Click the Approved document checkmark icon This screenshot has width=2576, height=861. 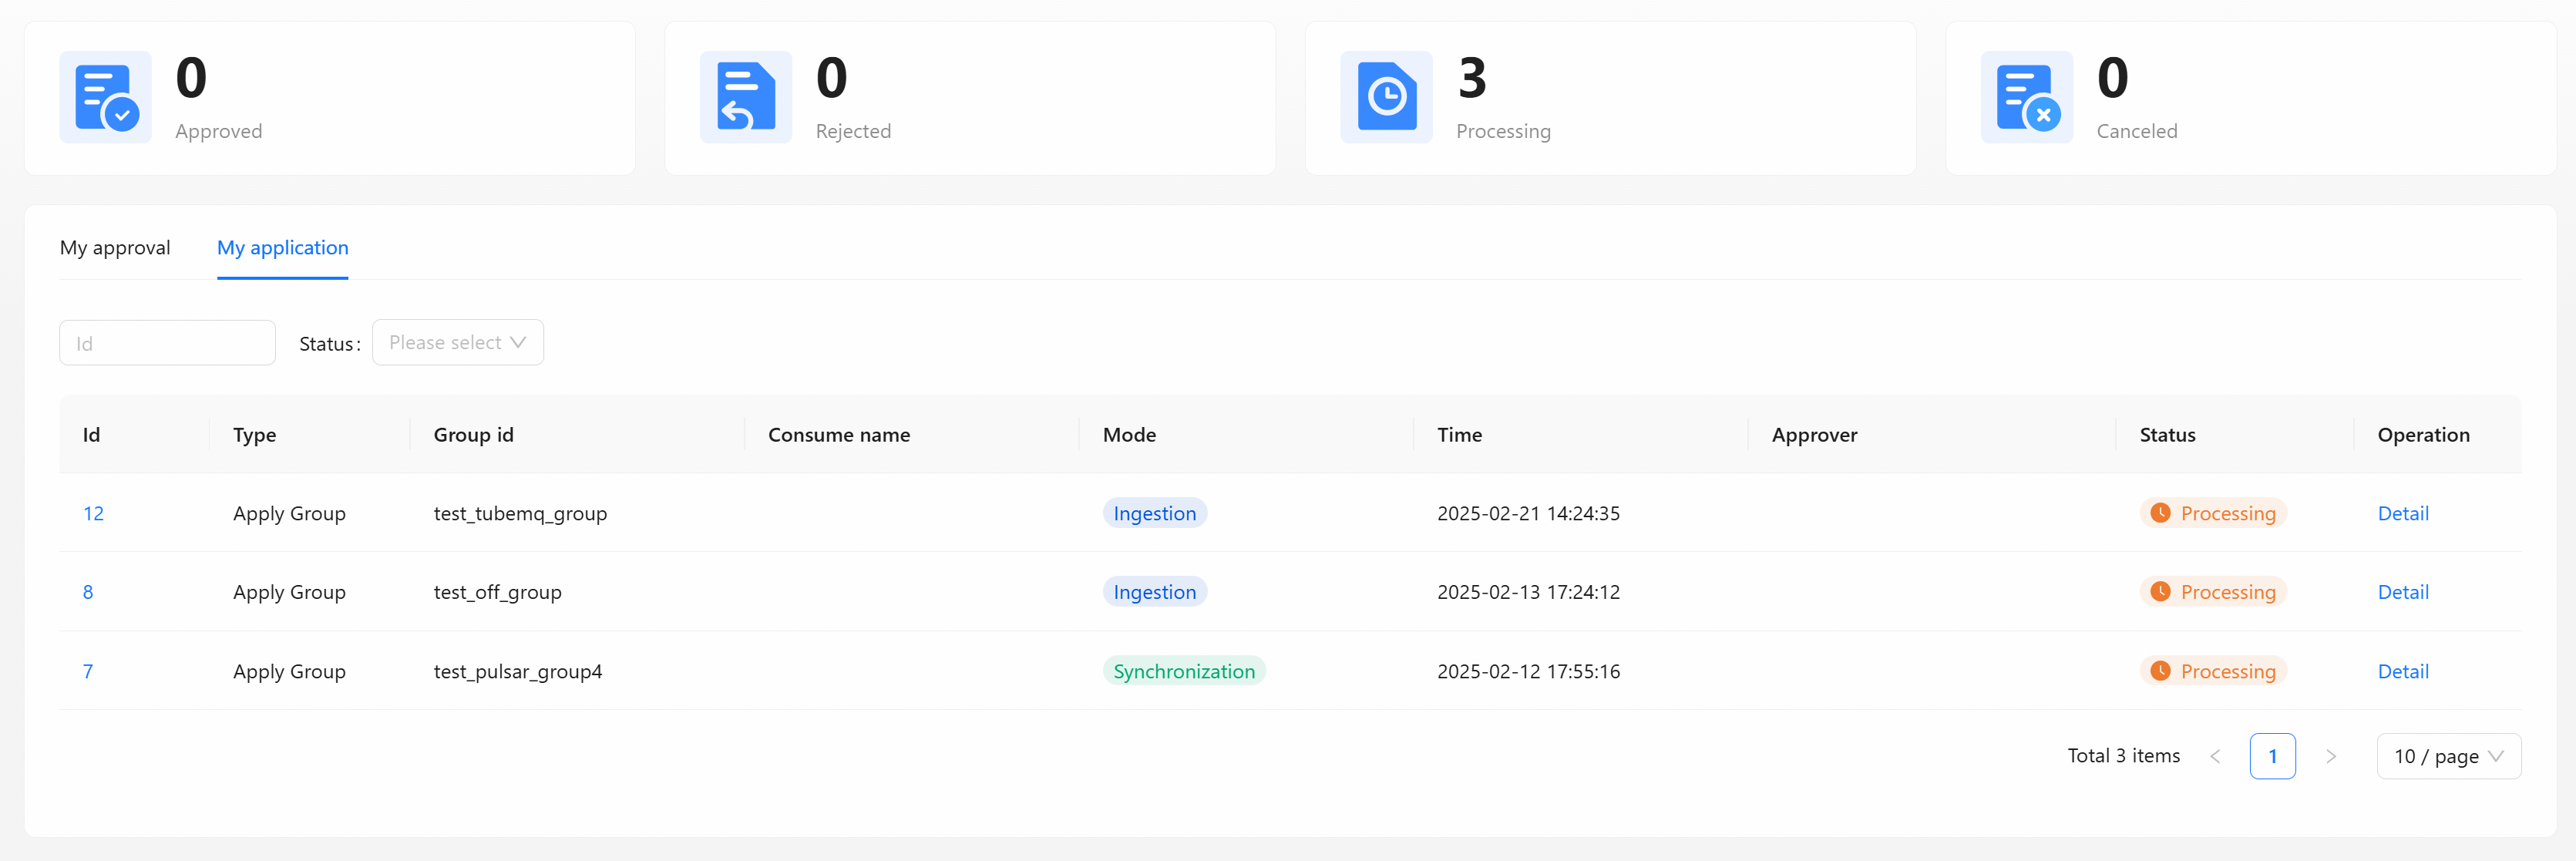click(x=105, y=98)
